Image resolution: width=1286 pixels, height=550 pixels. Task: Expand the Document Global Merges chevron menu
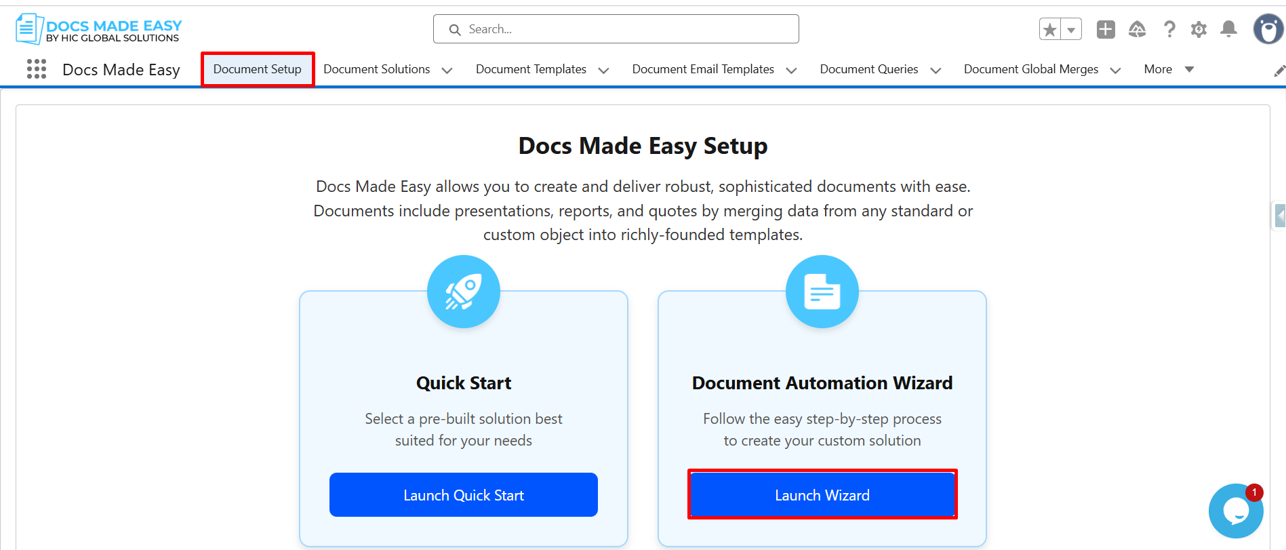1115,70
